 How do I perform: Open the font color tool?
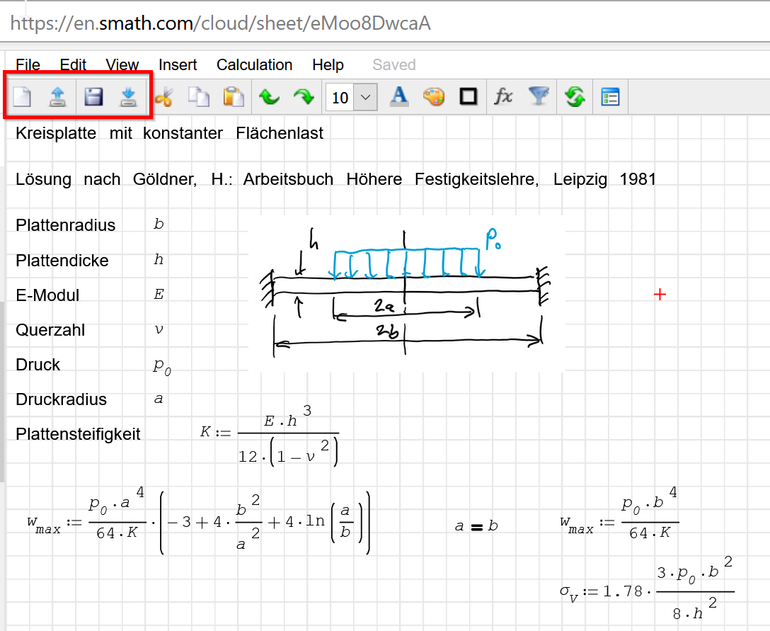(x=399, y=97)
